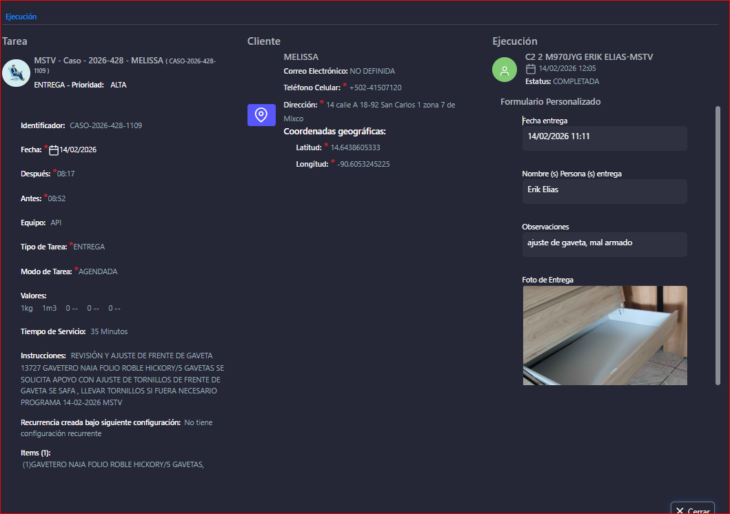Click the task avatar image beside MSTV title
Image resolution: width=730 pixels, height=514 pixels.
[16, 73]
